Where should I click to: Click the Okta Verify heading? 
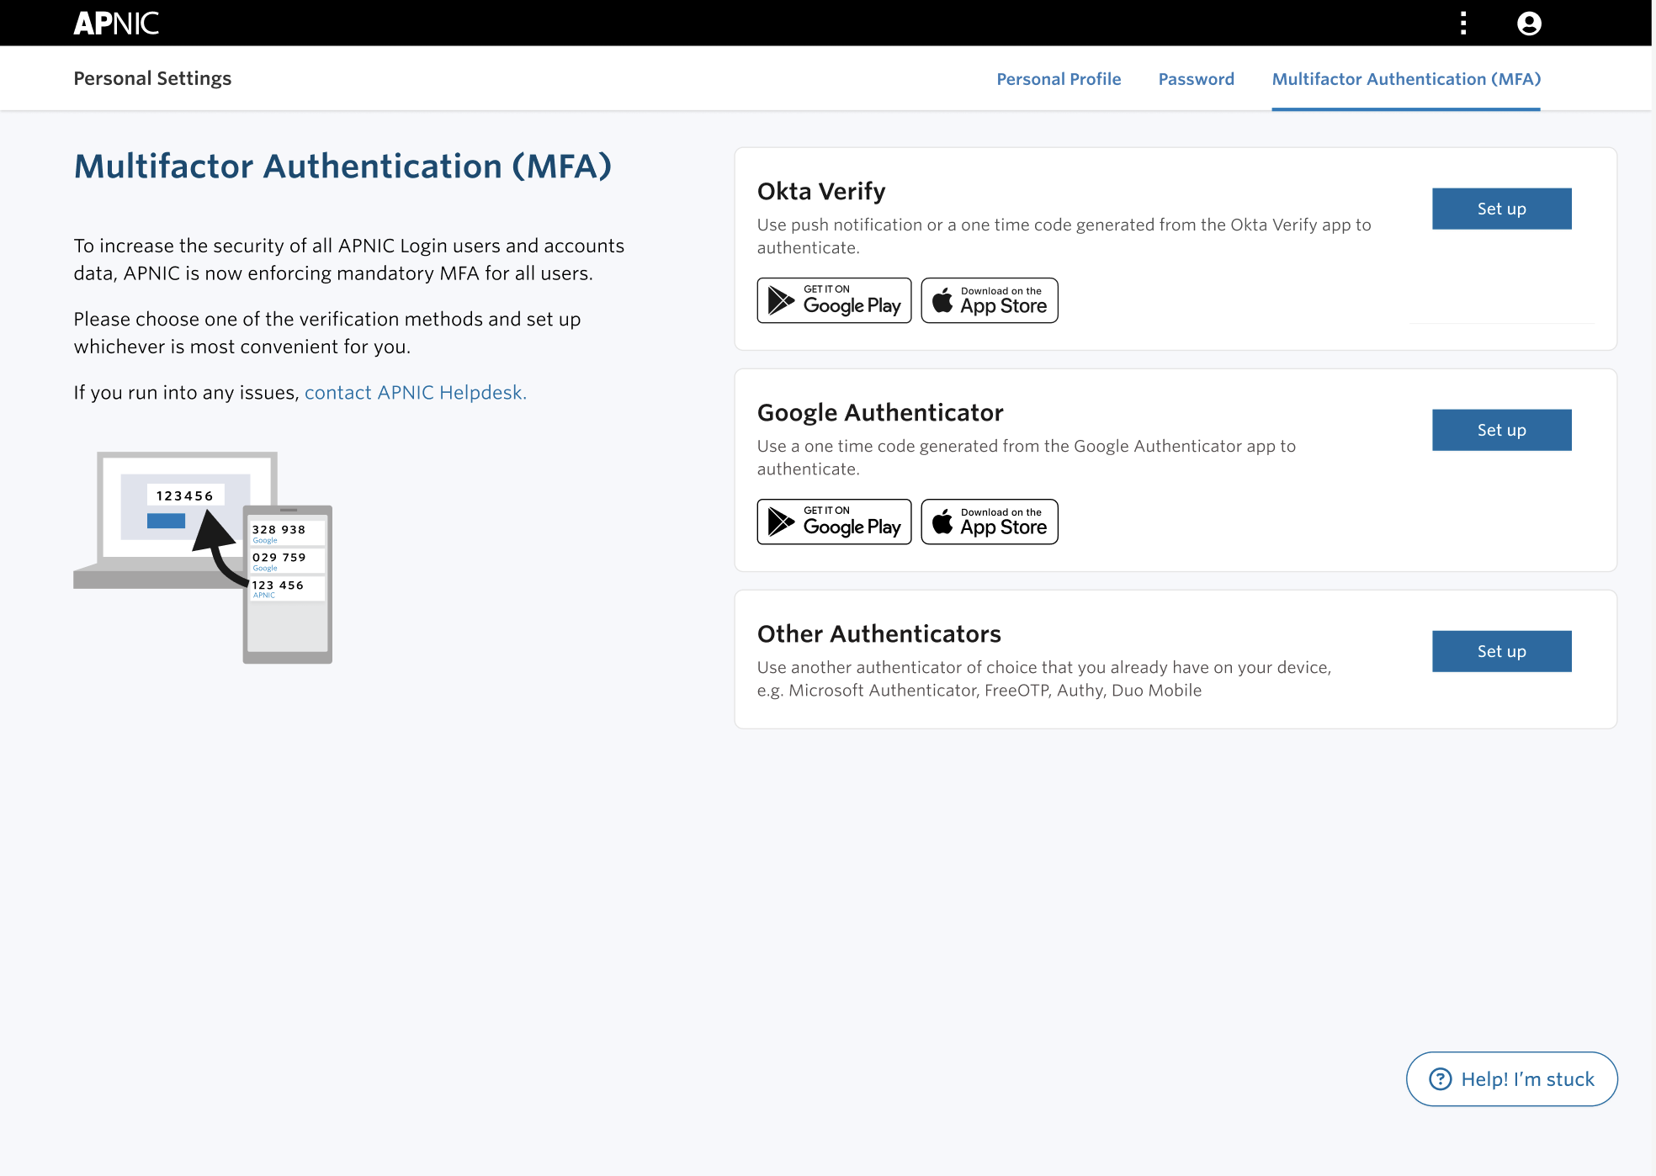coord(821,191)
